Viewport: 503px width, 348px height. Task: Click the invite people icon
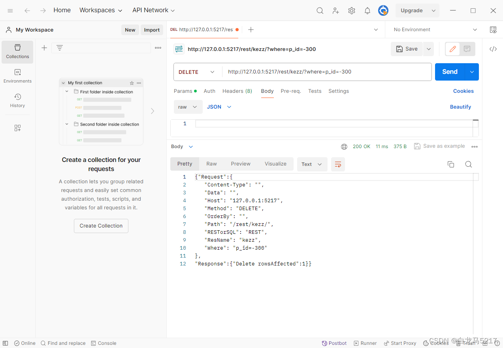(336, 11)
